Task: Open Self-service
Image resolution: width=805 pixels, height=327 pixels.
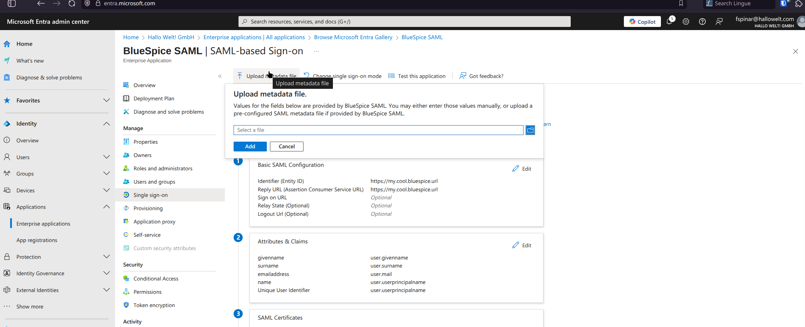Action: coord(147,235)
